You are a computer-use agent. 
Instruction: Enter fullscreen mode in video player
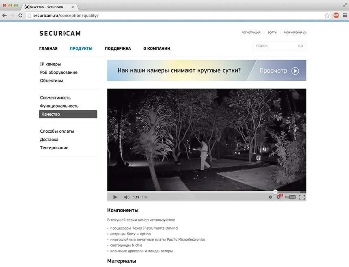coord(302,197)
